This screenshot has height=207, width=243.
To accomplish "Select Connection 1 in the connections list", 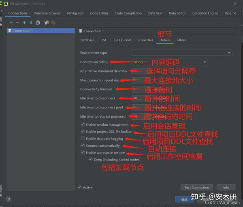I will (41, 31).
